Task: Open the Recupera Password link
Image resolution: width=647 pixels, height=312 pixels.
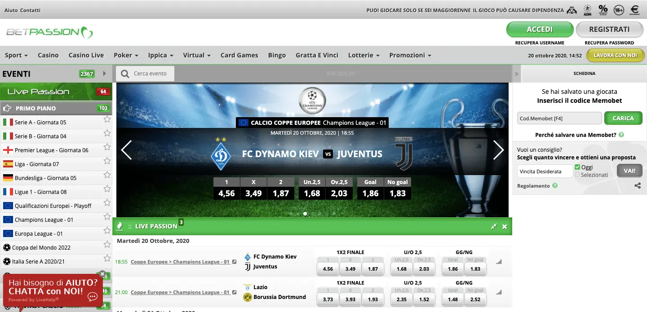Action: coord(609,43)
